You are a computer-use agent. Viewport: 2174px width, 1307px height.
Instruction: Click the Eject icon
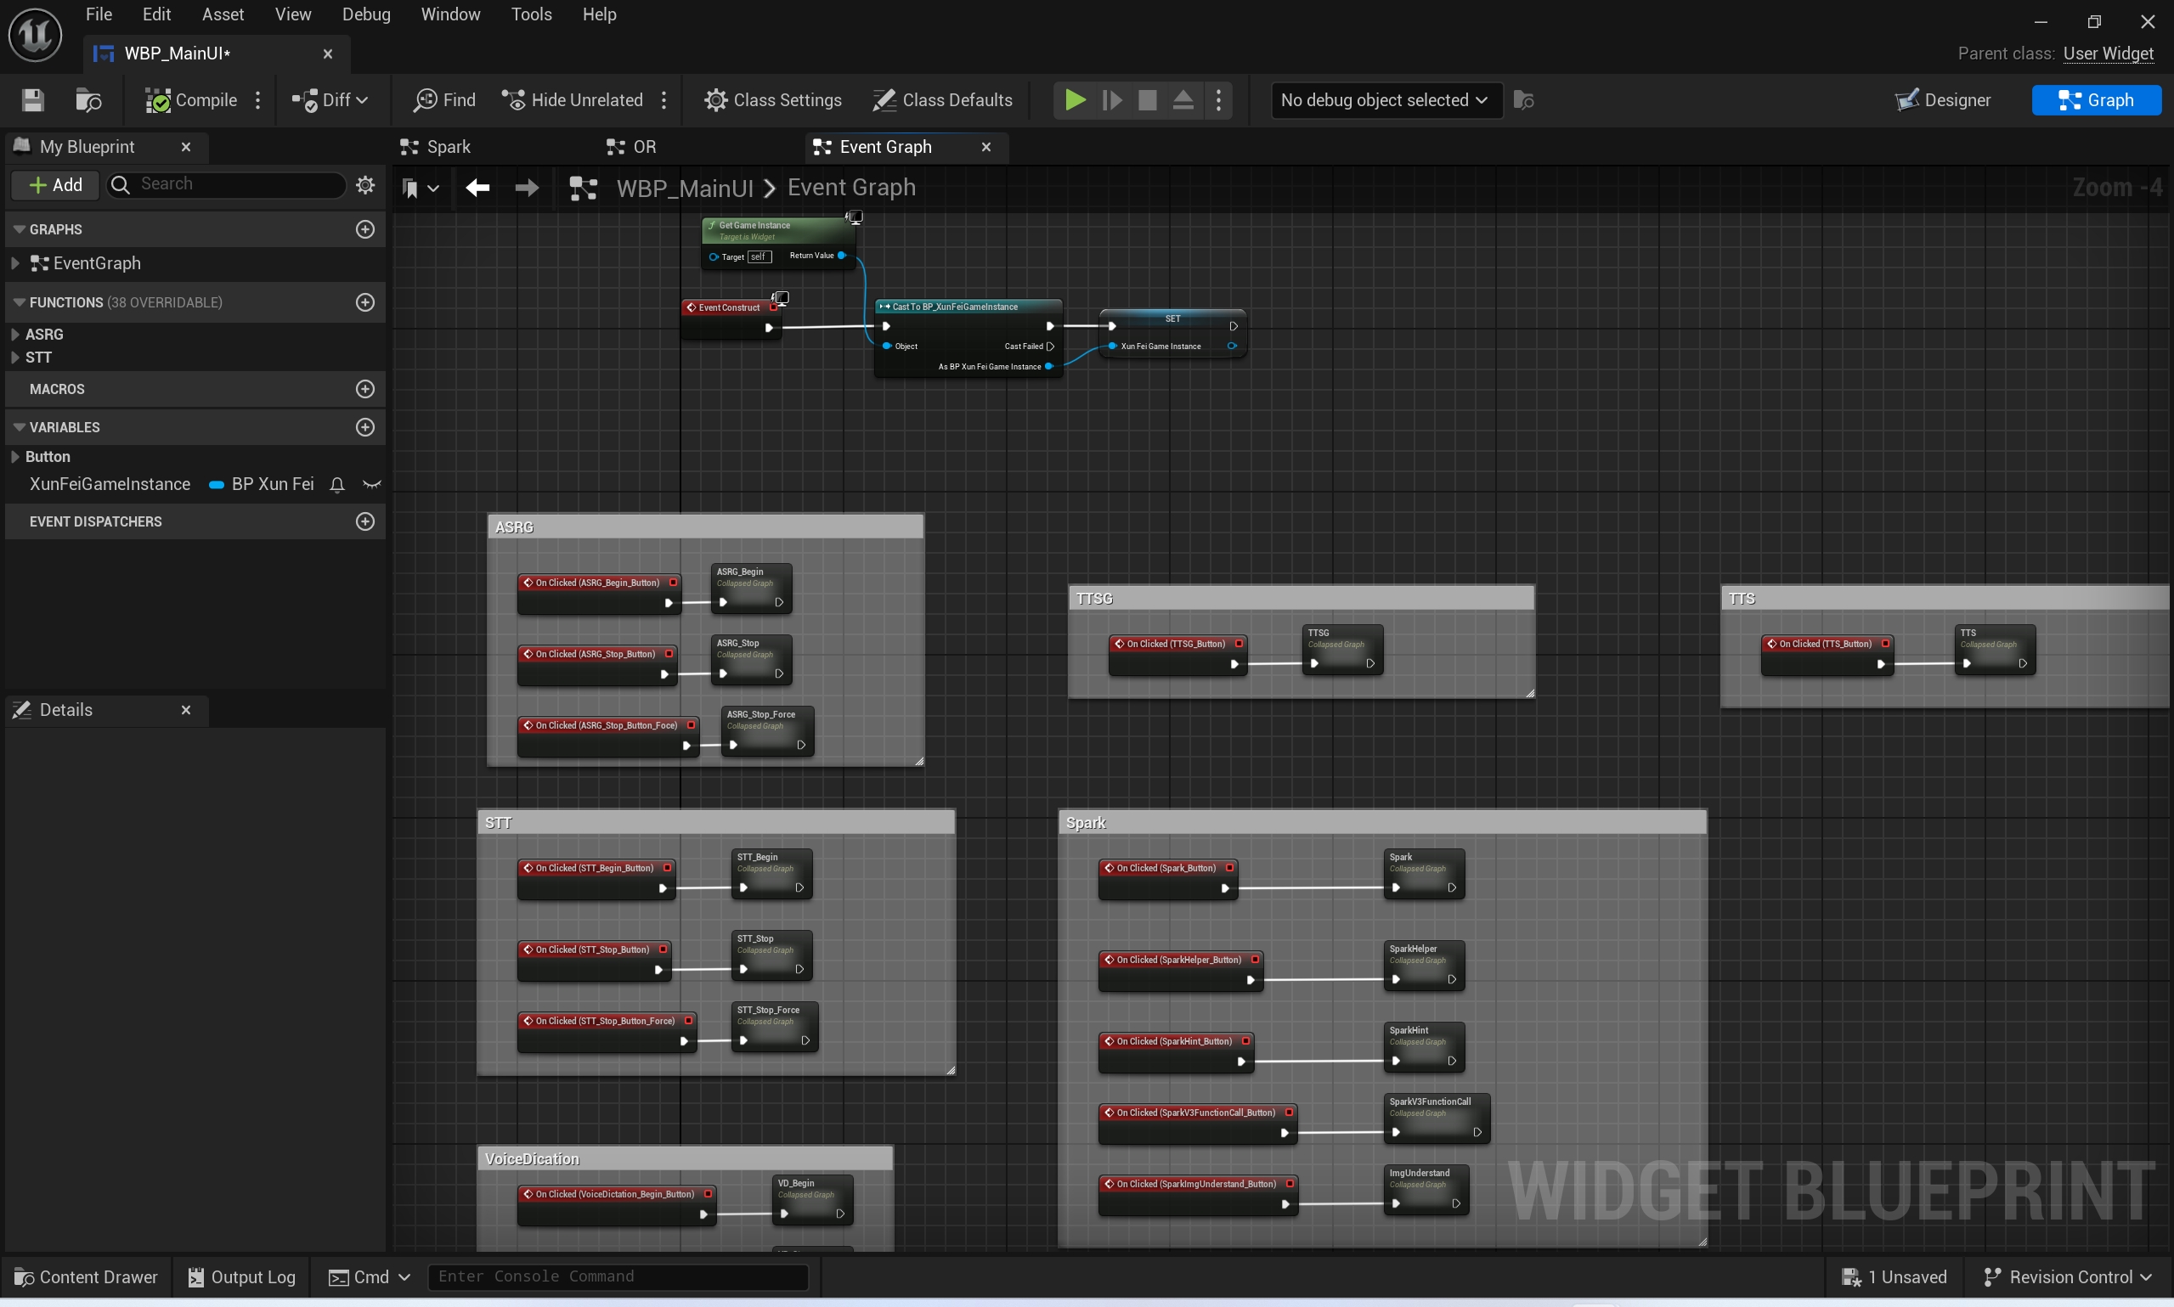tap(1183, 100)
